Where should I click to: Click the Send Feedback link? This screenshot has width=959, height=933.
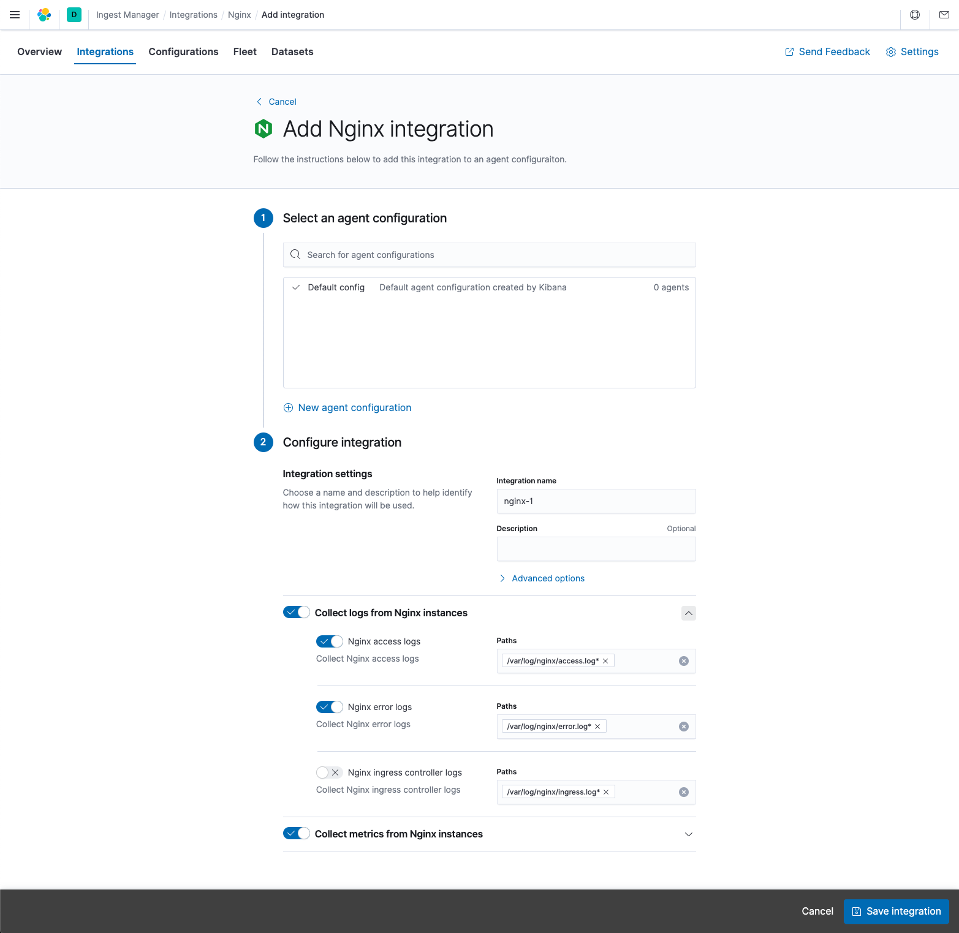click(827, 52)
